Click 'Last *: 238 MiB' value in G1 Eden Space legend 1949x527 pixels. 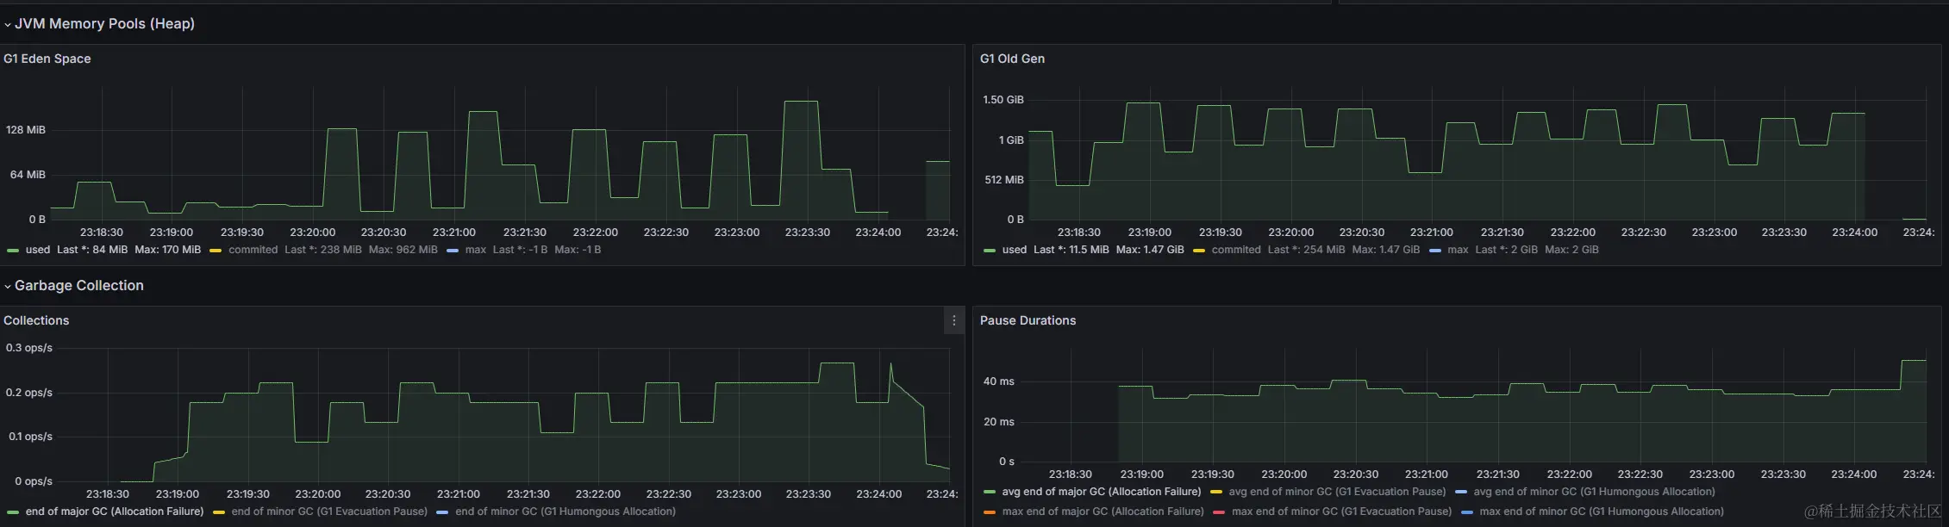323,250
